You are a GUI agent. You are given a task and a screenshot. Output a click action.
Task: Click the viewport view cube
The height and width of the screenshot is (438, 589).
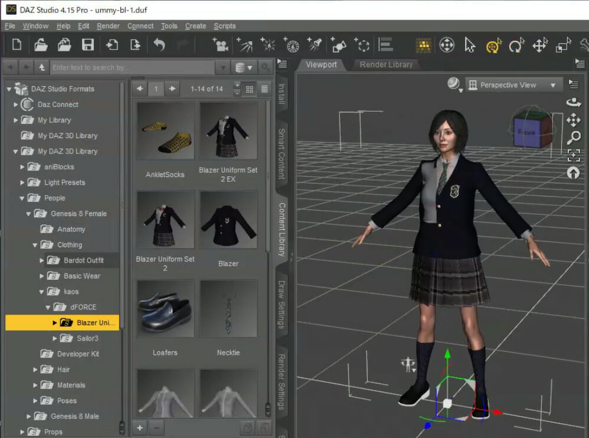[x=532, y=129]
